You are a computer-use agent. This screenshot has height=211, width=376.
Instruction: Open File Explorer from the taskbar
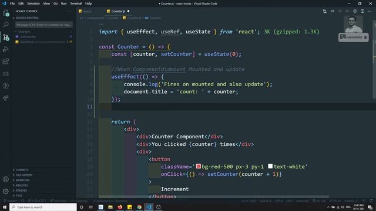(110, 207)
